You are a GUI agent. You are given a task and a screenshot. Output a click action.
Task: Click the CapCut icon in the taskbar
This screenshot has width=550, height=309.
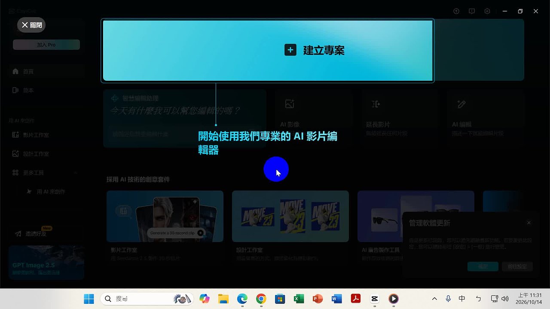coord(374,299)
